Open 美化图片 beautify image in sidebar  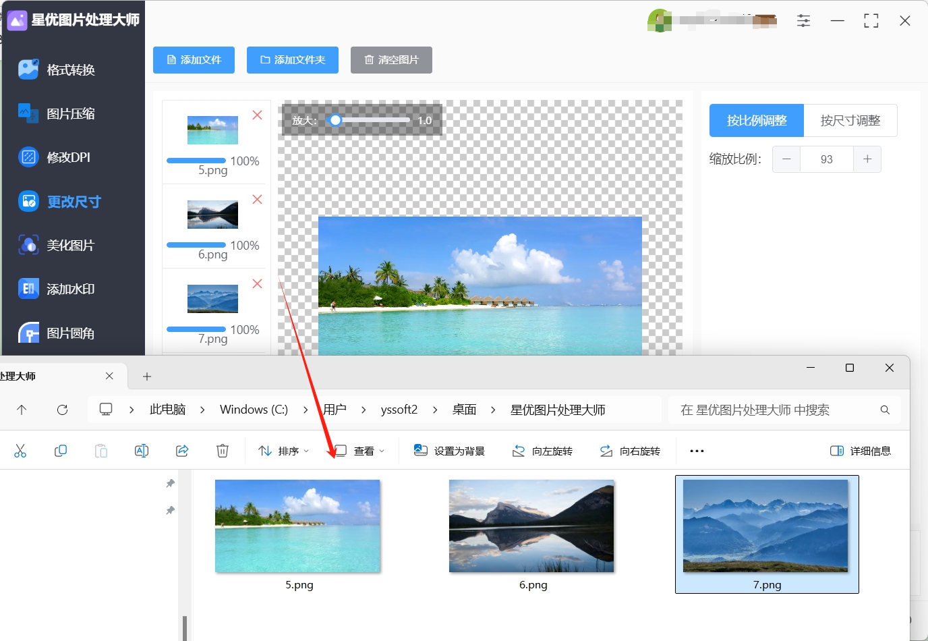(57, 245)
